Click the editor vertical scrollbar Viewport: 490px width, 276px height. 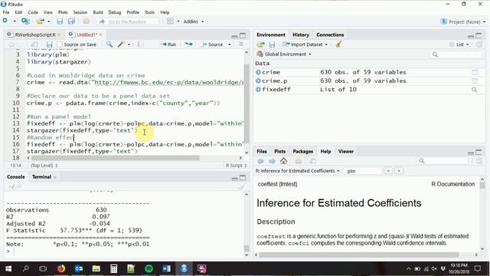(247, 103)
